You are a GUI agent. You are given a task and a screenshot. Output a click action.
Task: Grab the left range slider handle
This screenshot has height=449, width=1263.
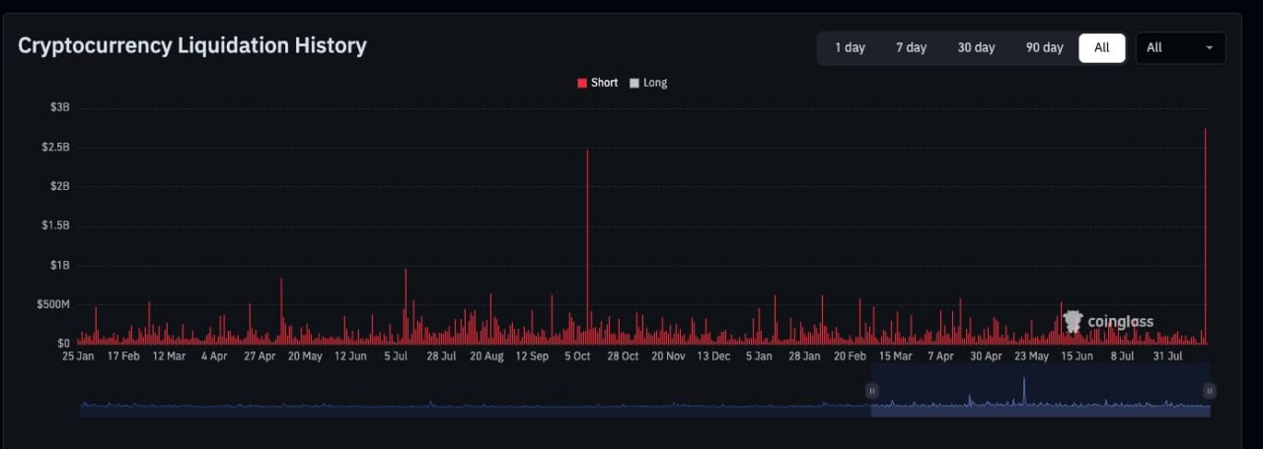click(871, 391)
